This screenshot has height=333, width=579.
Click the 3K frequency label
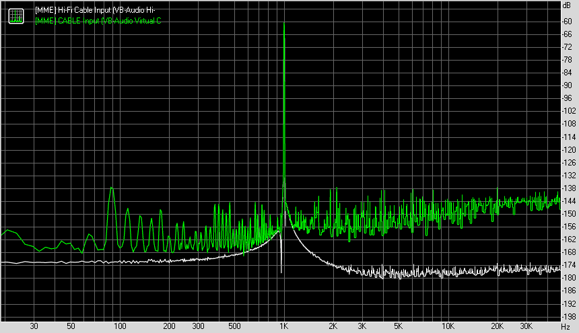pos(362,326)
